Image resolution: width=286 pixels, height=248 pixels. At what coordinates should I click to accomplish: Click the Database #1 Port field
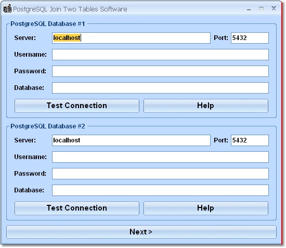(250, 38)
